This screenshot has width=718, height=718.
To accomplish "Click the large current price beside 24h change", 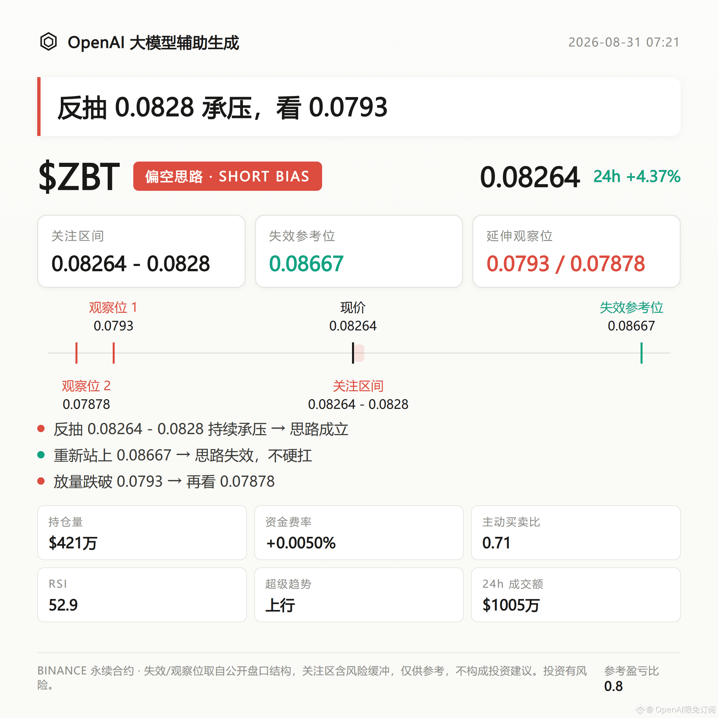I will [530, 177].
